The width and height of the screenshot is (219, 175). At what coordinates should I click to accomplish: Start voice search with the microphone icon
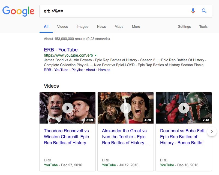coord(193,11)
